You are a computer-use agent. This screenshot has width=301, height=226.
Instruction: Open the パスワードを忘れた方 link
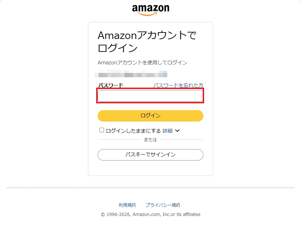[x=178, y=85]
